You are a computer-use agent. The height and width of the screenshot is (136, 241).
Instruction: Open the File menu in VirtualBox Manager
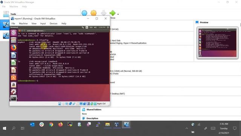click(4, 6)
